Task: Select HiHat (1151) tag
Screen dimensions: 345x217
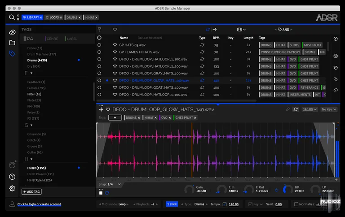Action: click(x=36, y=168)
